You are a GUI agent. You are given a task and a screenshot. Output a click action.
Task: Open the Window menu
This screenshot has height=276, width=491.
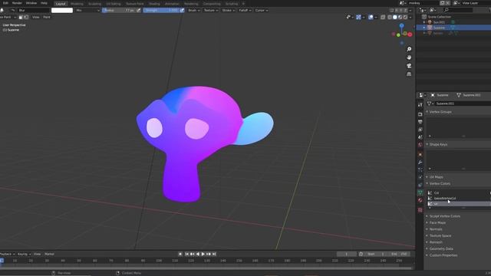pos(31,3)
